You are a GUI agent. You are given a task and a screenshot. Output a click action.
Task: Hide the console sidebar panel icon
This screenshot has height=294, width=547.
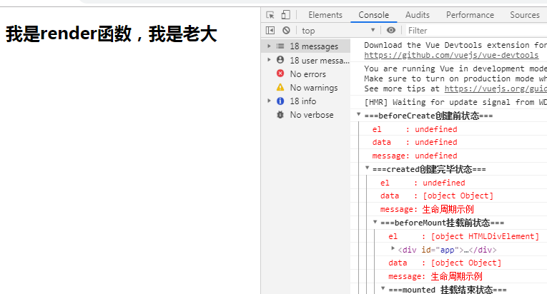[x=270, y=30]
